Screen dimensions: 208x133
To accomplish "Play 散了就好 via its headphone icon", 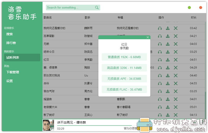I will pyautogui.click(x=160, y=115).
